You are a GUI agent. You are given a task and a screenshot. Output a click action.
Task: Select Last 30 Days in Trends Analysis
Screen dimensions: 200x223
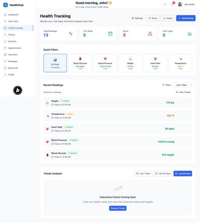click(163, 174)
